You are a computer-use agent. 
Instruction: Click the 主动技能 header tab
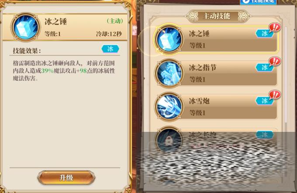[x=217, y=16]
